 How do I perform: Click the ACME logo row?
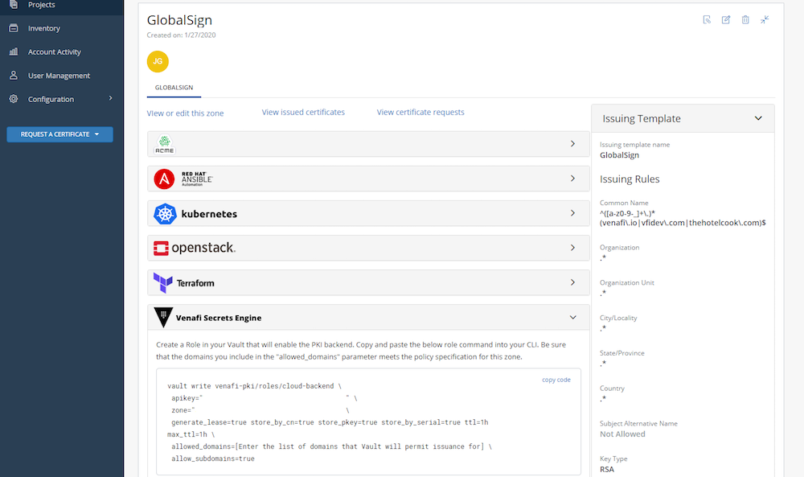pos(368,144)
